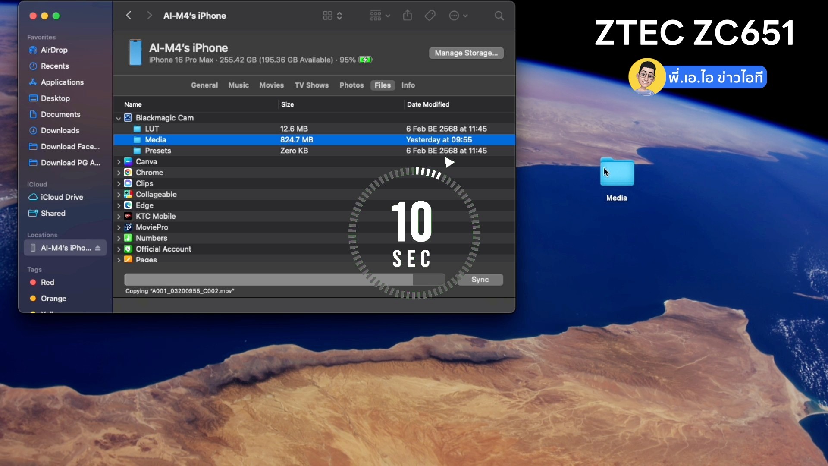
Task: Open AirDrop in the sidebar
Action: pyautogui.click(x=54, y=50)
